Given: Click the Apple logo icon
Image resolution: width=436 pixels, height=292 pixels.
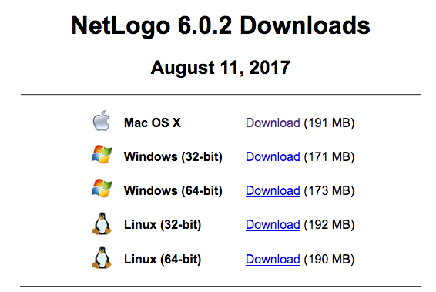Looking at the screenshot, I should [101, 121].
